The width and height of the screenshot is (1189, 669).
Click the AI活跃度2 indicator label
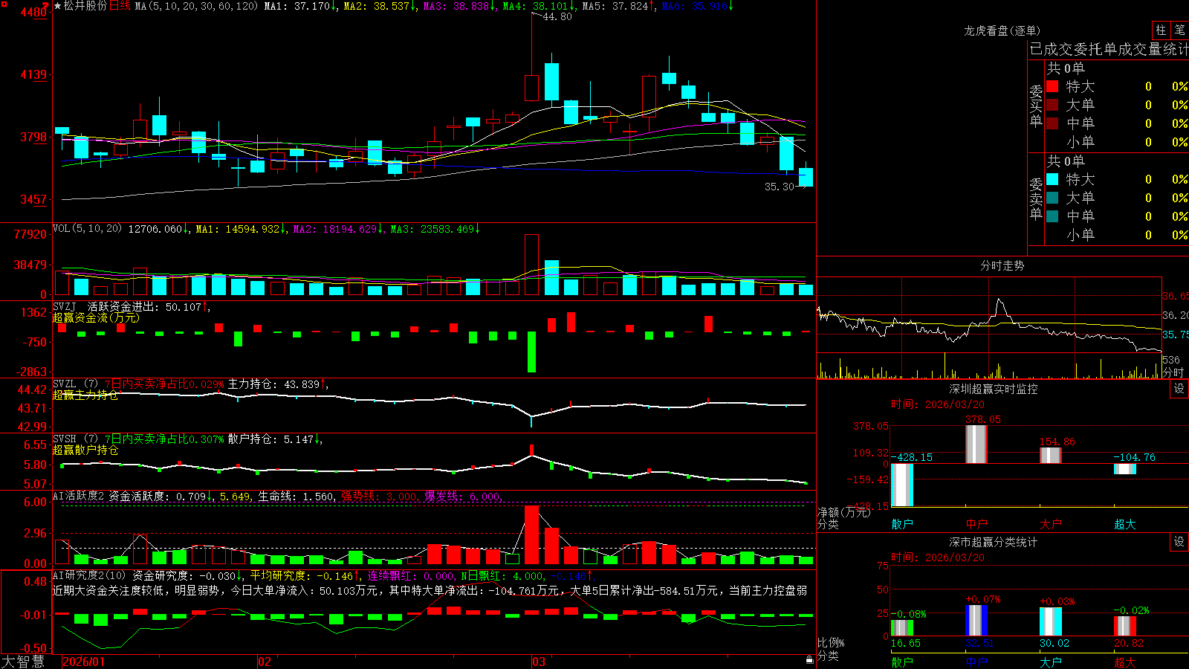coord(79,496)
